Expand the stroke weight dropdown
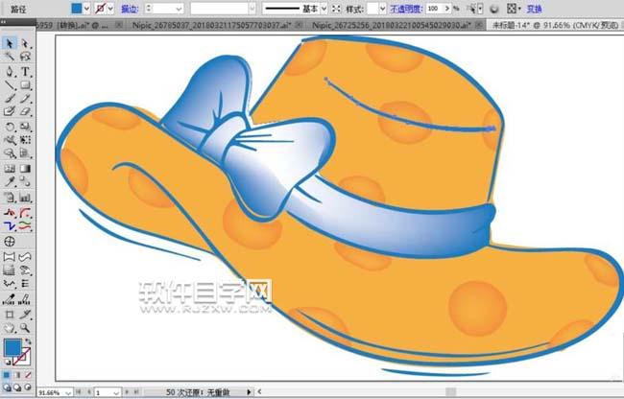 click(x=180, y=9)
